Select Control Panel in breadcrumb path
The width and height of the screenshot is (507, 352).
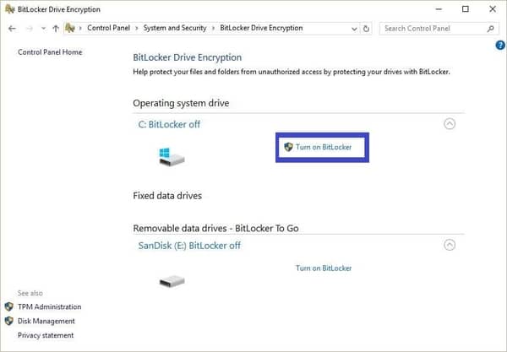(108, 28)
